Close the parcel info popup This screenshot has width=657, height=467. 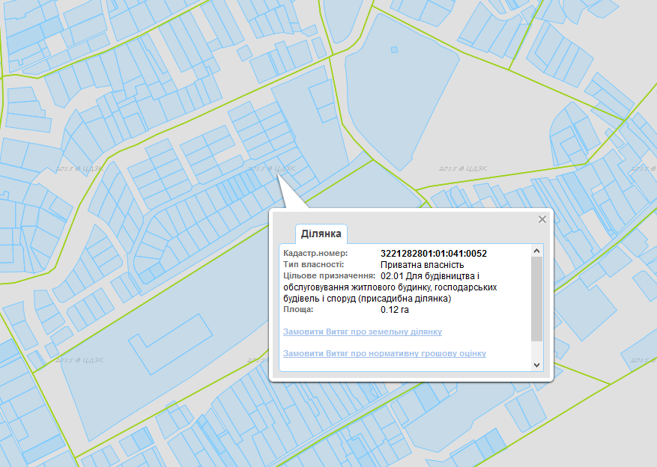tap(542, 219)
